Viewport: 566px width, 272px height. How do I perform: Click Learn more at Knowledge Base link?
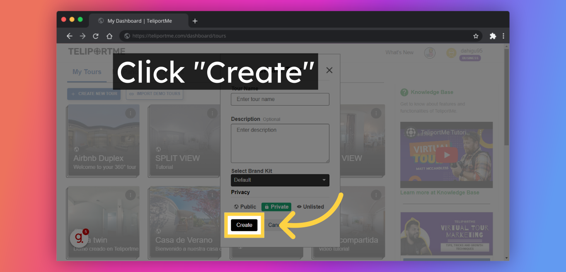tap(440, 193)
